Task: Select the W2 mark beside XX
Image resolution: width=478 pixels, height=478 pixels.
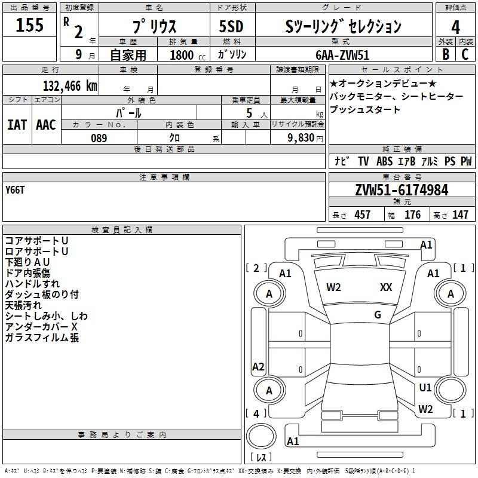Action: point(333,287)
